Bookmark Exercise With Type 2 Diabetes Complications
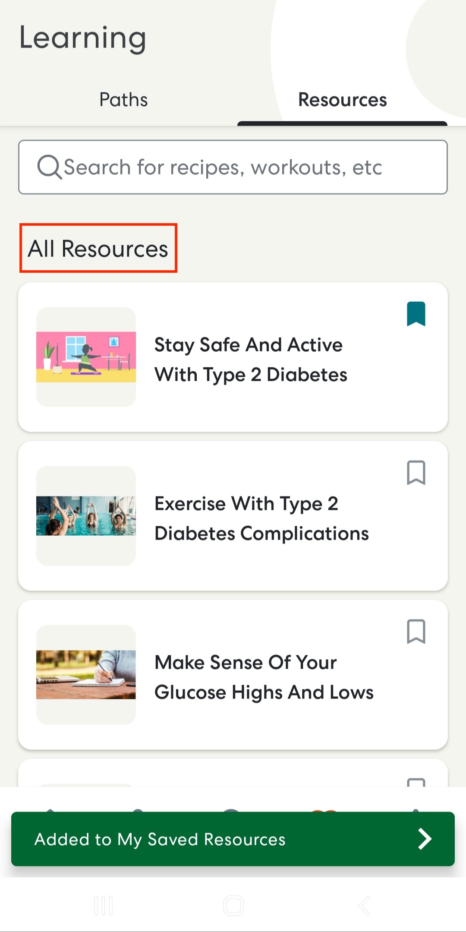The width and height of the screenshot is (466, 932). tap(416, 473)
